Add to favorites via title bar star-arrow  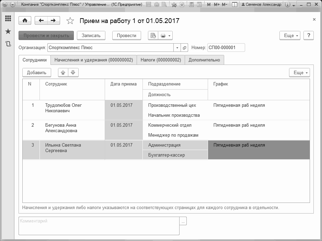pos(174,4)
